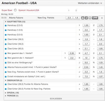Image resolution: width=105 pixels, height=101 pixels.
Task: Click blue dot beside Erzielt mindestens ein Safety?
Action: pos(6,77)
